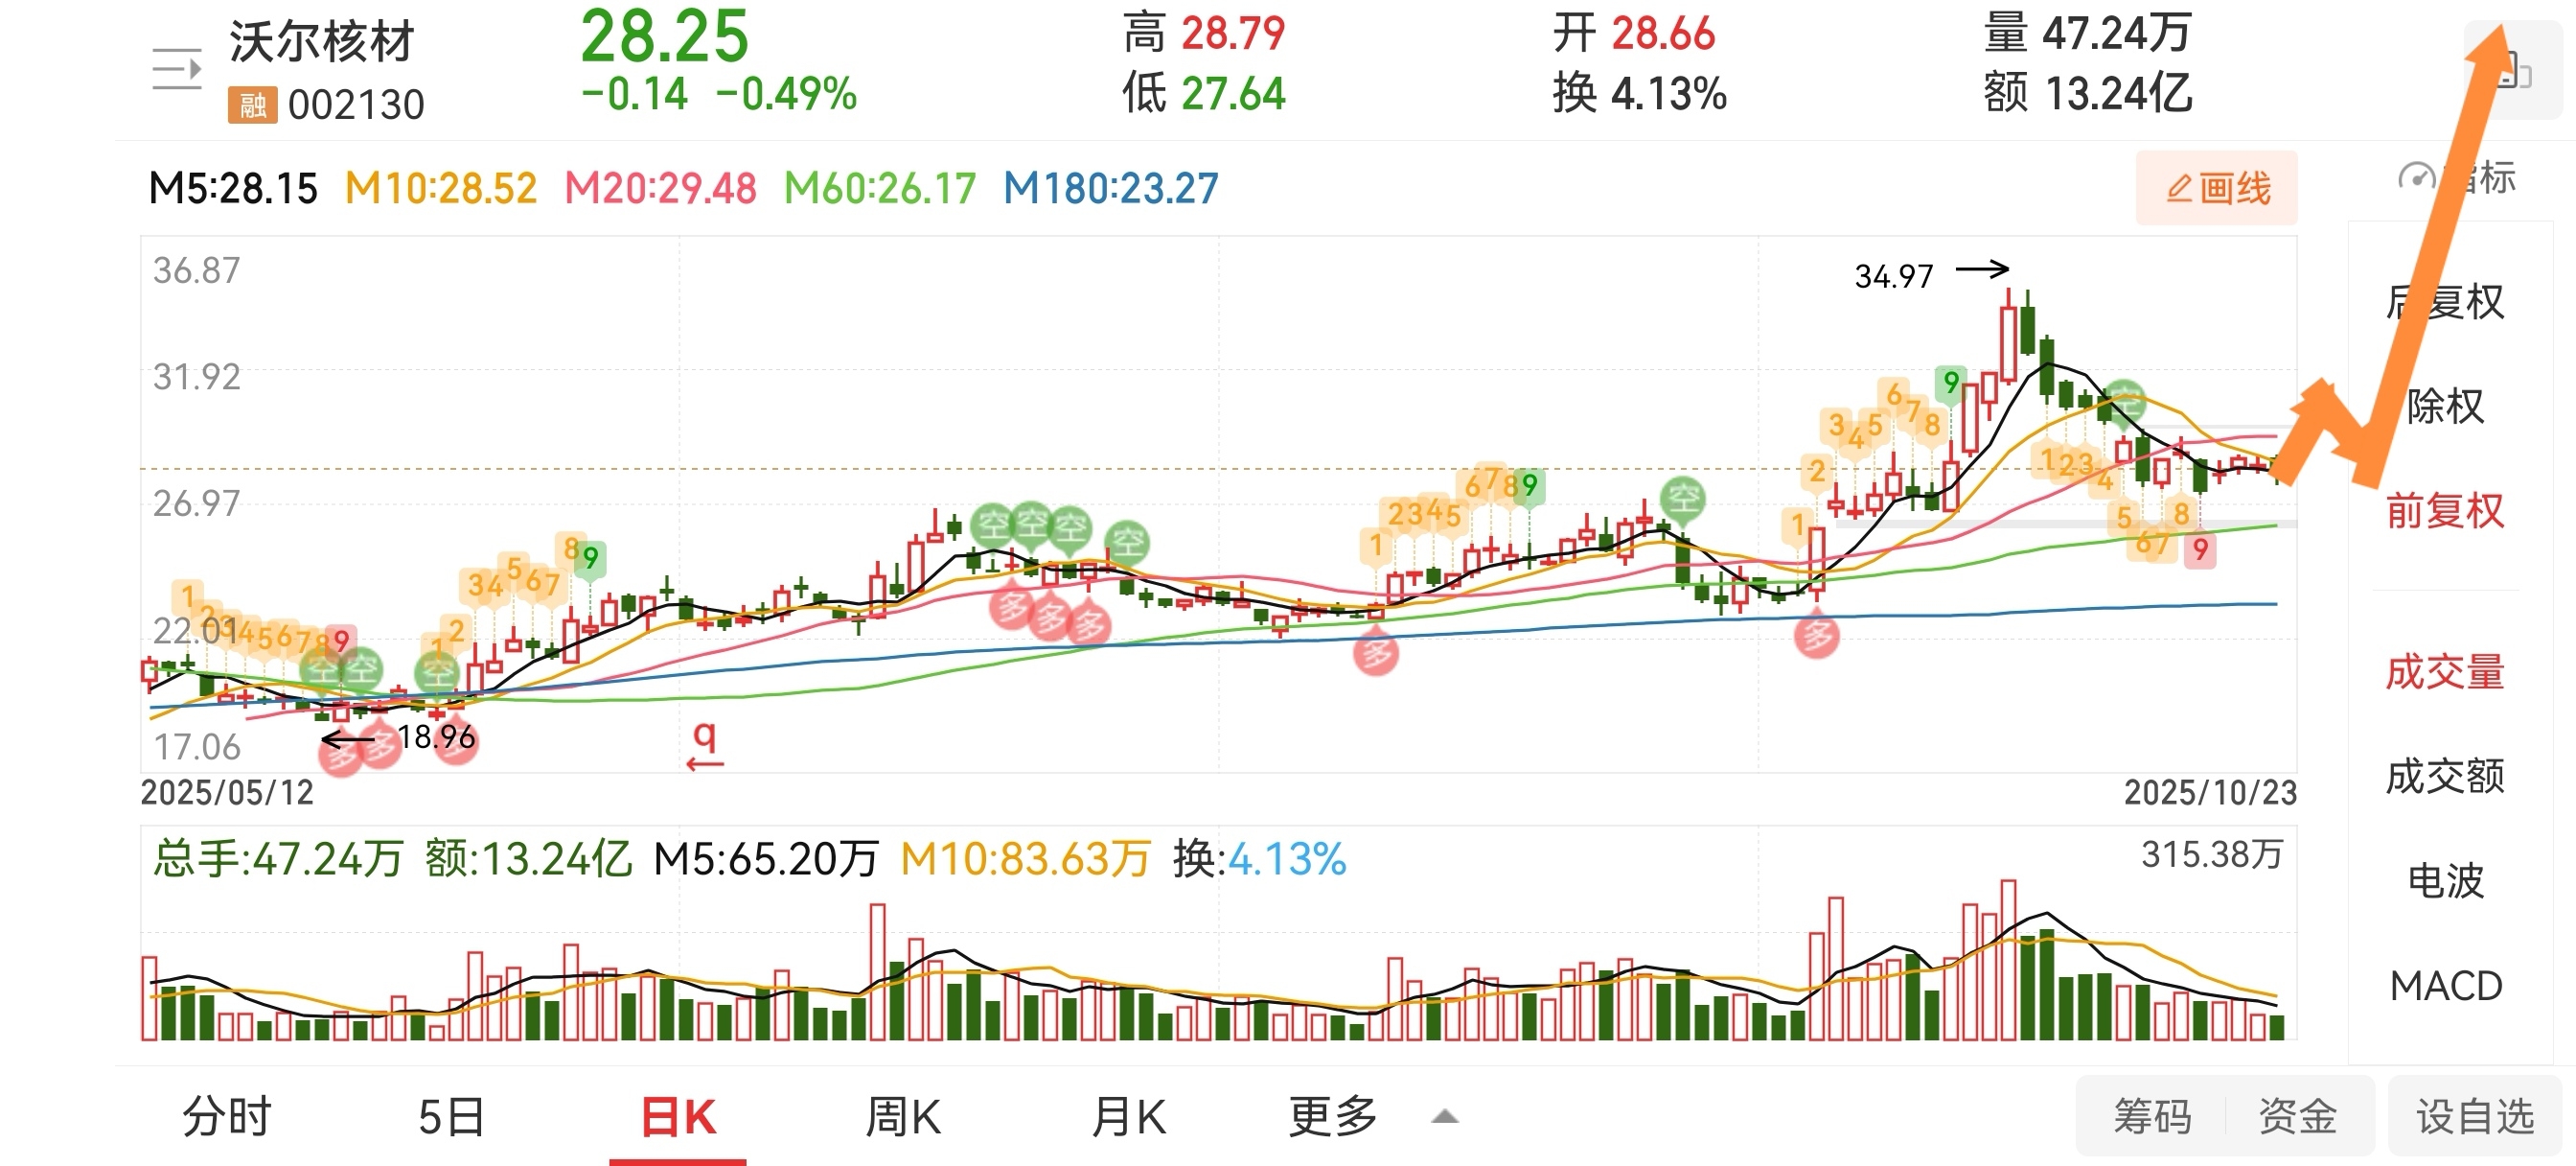Switch to the 分时 tab
2576x1166 pixels.
tap(226, 1116)
